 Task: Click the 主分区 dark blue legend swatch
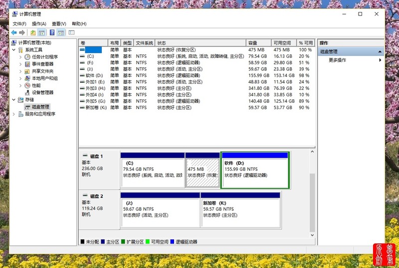click(x=103, y=242)
